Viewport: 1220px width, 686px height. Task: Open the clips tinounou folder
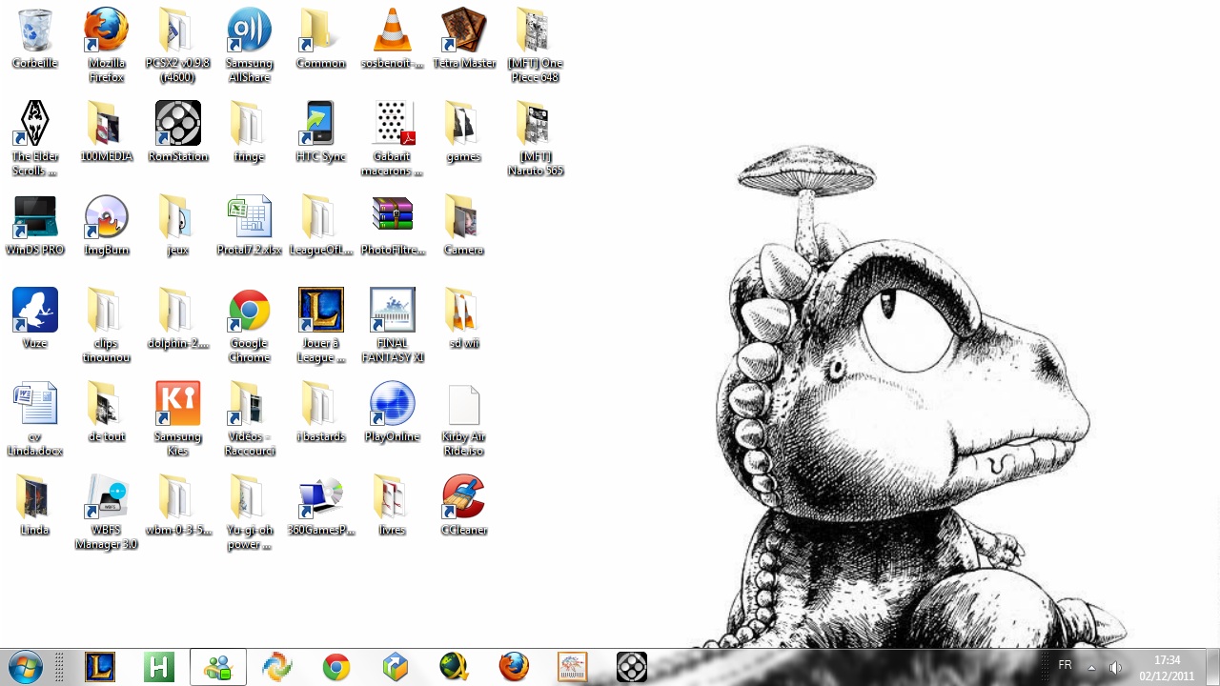pyautogui.click(x=107, y=325)
